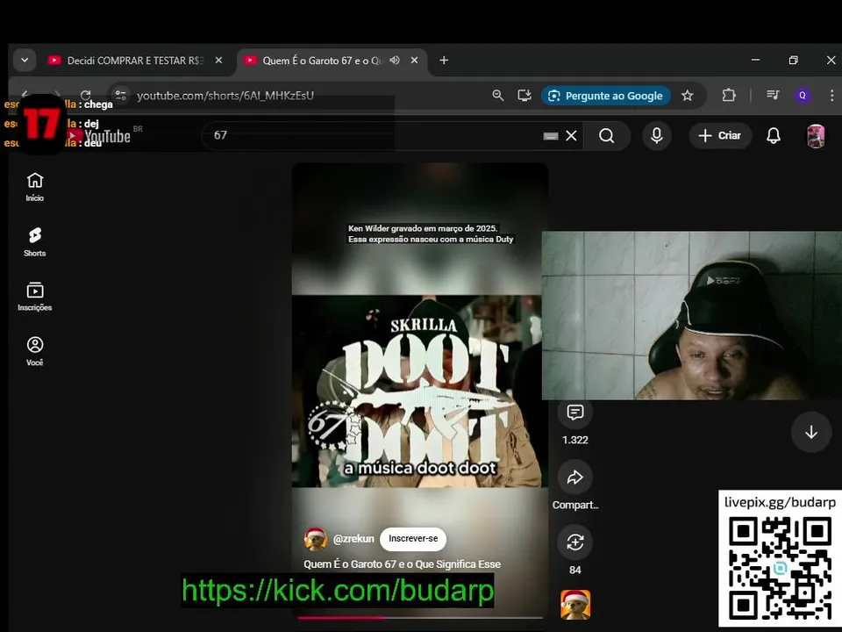Screen dimensions: 842x632
Task: Click the Inscrever-se button
Action: click(x=413, y=538)
